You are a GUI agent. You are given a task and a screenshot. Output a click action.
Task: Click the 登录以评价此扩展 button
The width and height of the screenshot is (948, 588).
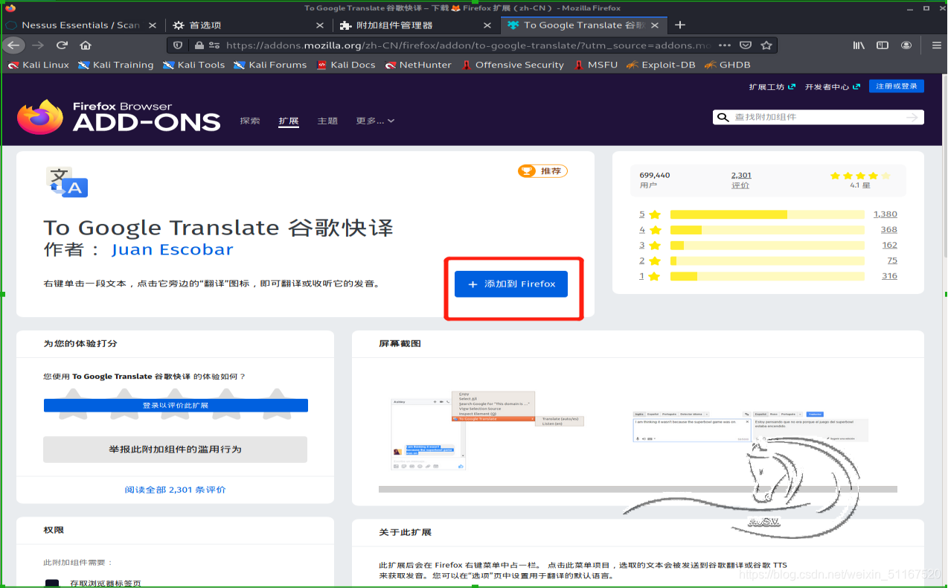[176, 406]
